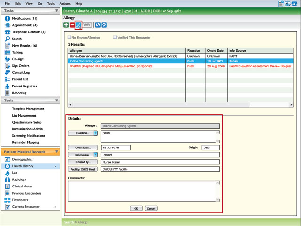Open the settings gear icon in Allergy toolbar

(104, 25)
